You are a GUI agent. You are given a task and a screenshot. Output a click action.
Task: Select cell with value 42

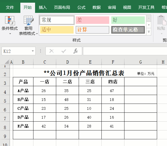point(45,126)
